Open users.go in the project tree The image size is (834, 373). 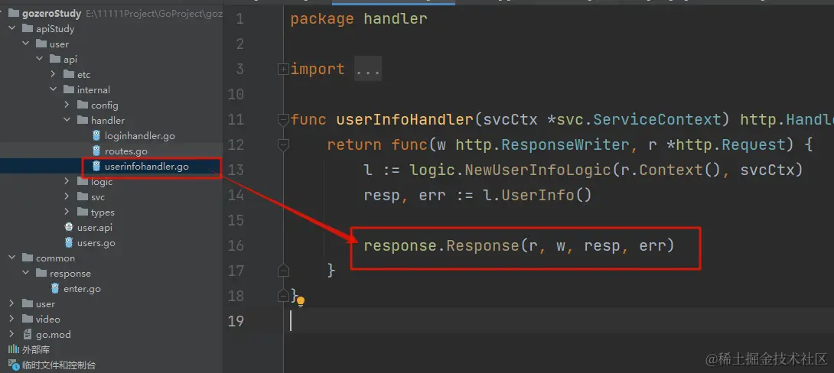(x=96, y=243)
